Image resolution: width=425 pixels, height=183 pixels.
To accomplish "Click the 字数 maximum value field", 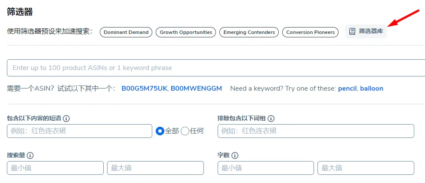I will coord(366,168).
